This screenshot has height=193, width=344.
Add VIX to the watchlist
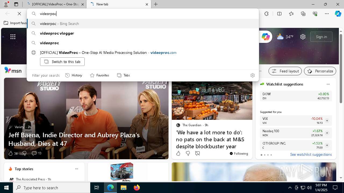(327, 121)
